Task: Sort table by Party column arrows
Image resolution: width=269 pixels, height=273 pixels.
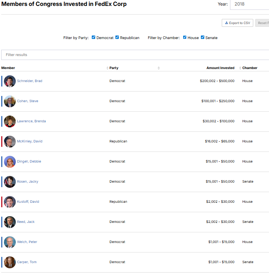Action: click(159, 68)
